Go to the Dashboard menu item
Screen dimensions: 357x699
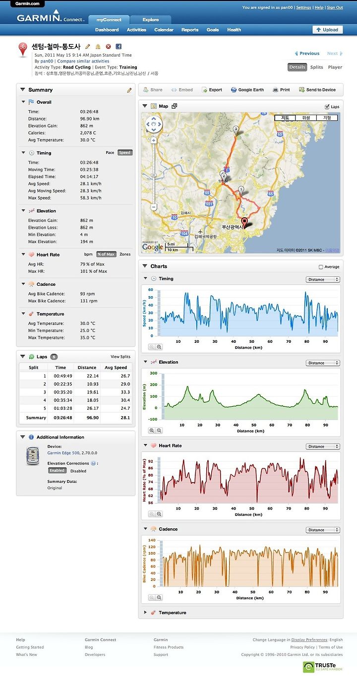107,30
